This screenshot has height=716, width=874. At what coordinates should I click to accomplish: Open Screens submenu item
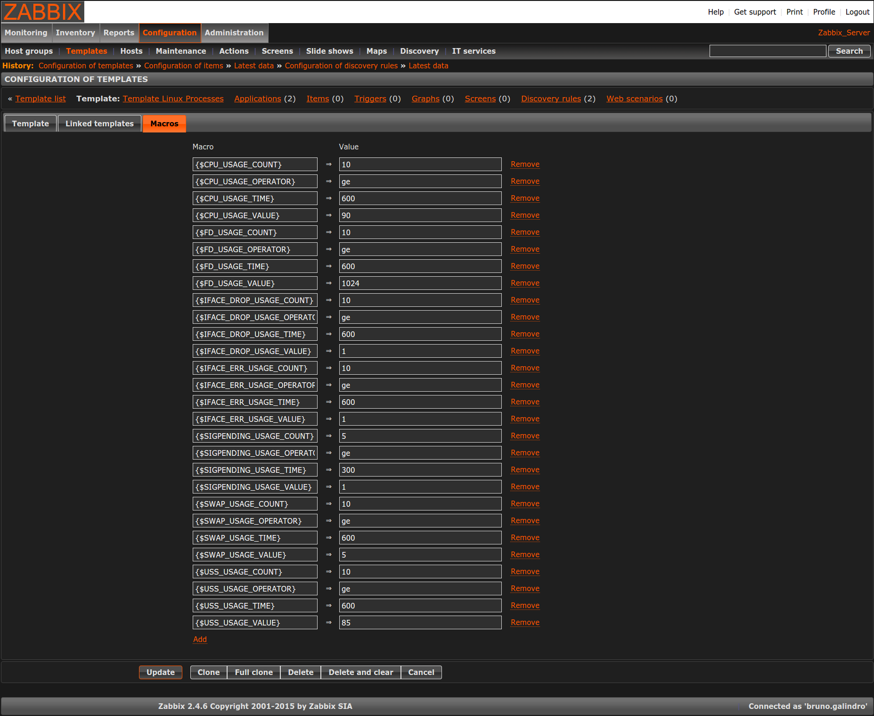tap(278, 51)
